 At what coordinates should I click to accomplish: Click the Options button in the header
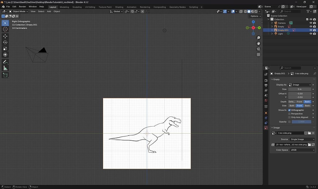[255, 16]
